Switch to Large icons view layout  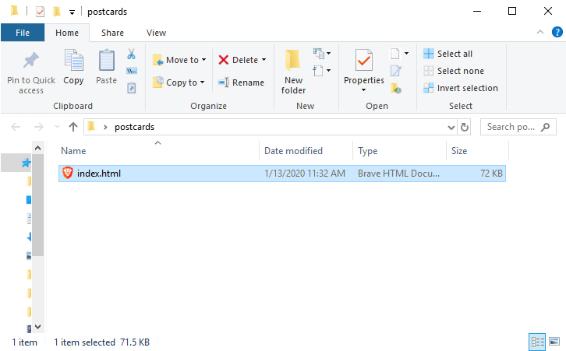[x=554, y=341]
